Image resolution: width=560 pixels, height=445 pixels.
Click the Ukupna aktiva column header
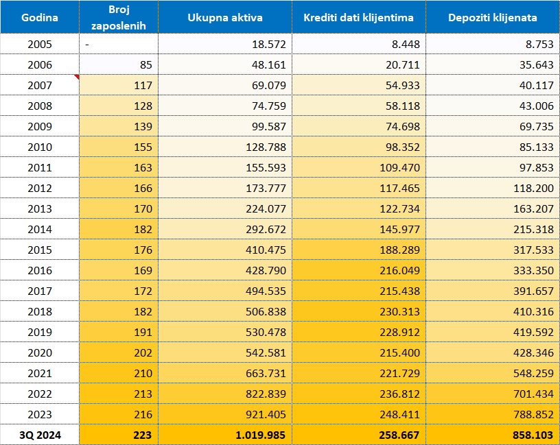tap(226, 17)
